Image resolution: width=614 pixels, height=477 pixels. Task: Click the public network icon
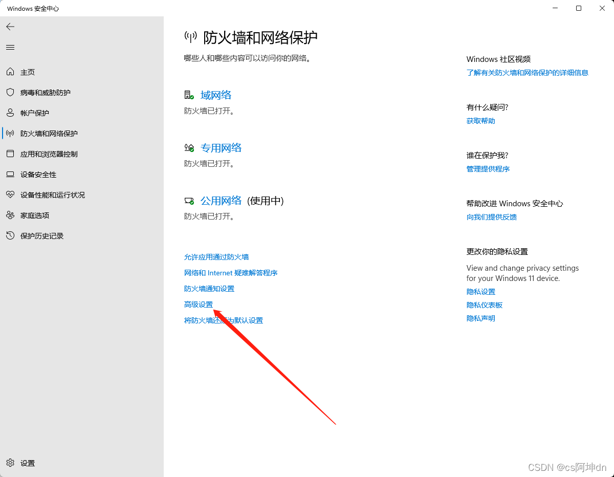coord(189,201)
